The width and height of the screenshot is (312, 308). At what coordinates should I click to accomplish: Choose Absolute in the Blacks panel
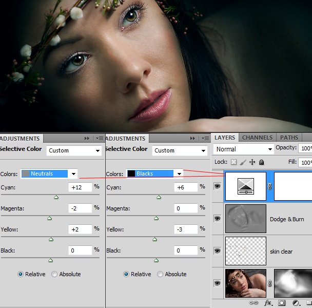click(x=160, y=274)
